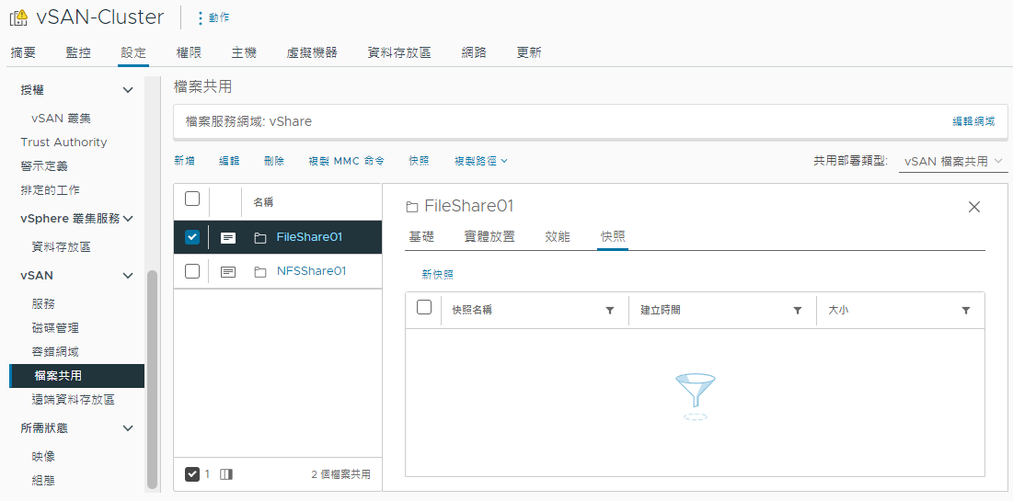Viewport: 1013px width, 501px height.
Task: Click the 名稱 column header
Action: [x=263, y=202]
